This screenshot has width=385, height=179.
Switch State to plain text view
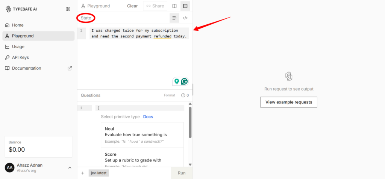[174, 18]
